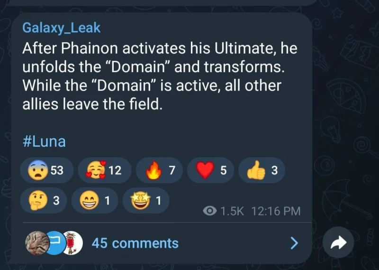The width and height of the screenshot is (379, 270).
Task: Tap the thumbs up reaction
Action: pyautogui.click(x=262, y=171)
